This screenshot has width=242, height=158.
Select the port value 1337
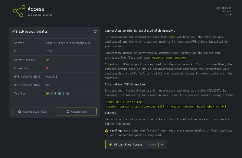click(x=49, y=51)
